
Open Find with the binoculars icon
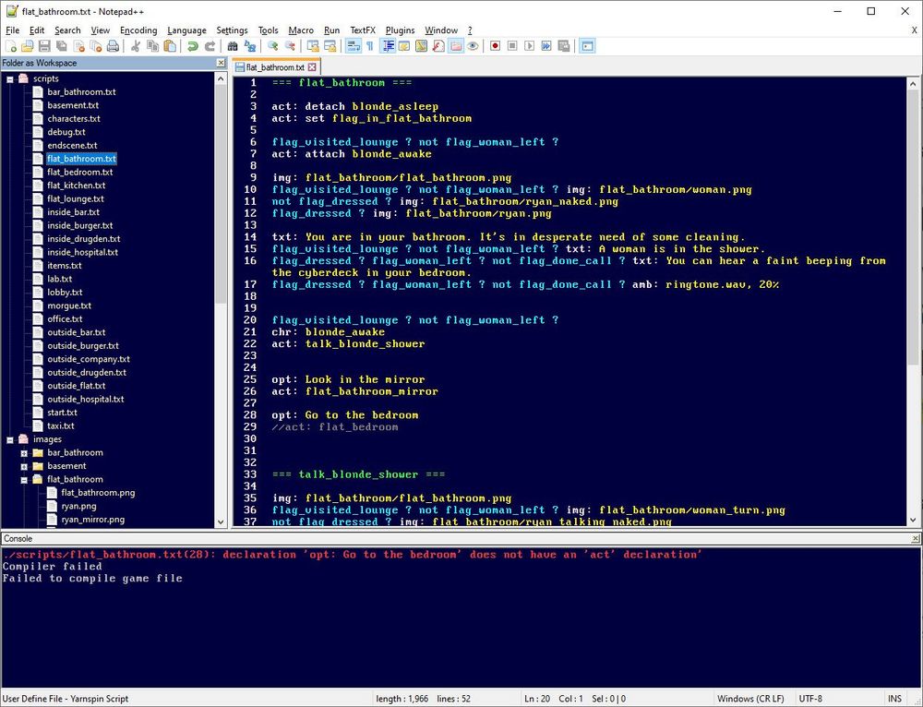[233, 46]
